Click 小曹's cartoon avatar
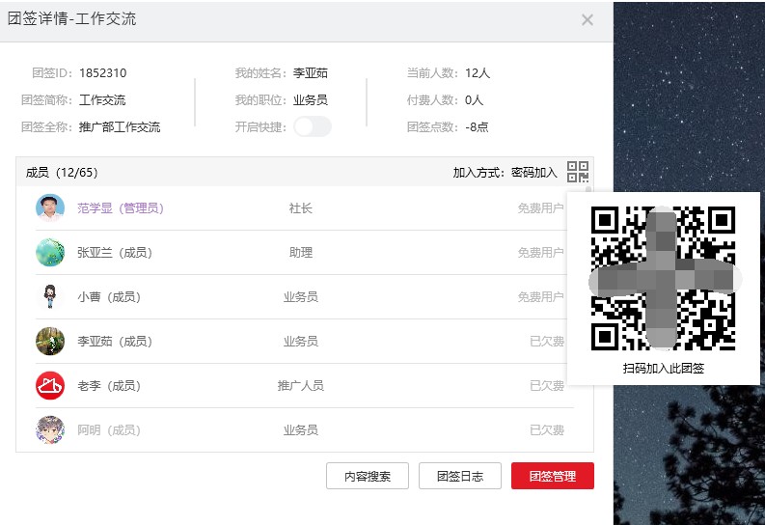The image size is (765, 525). (x=50, y=296)
